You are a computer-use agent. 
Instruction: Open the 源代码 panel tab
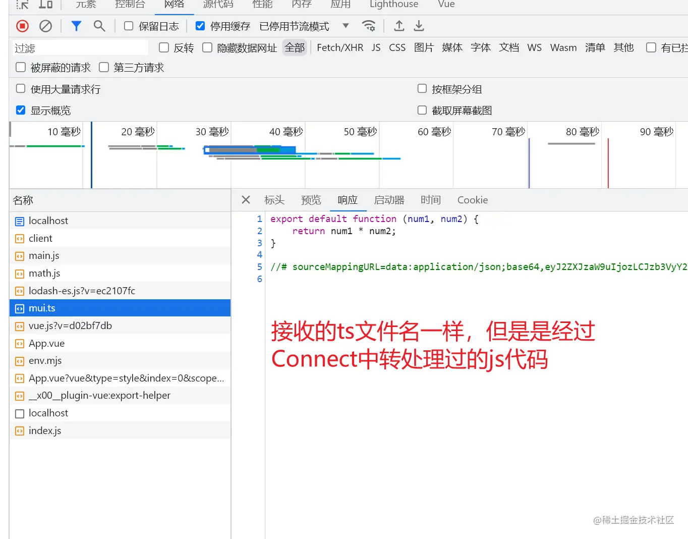pos(218,4)
